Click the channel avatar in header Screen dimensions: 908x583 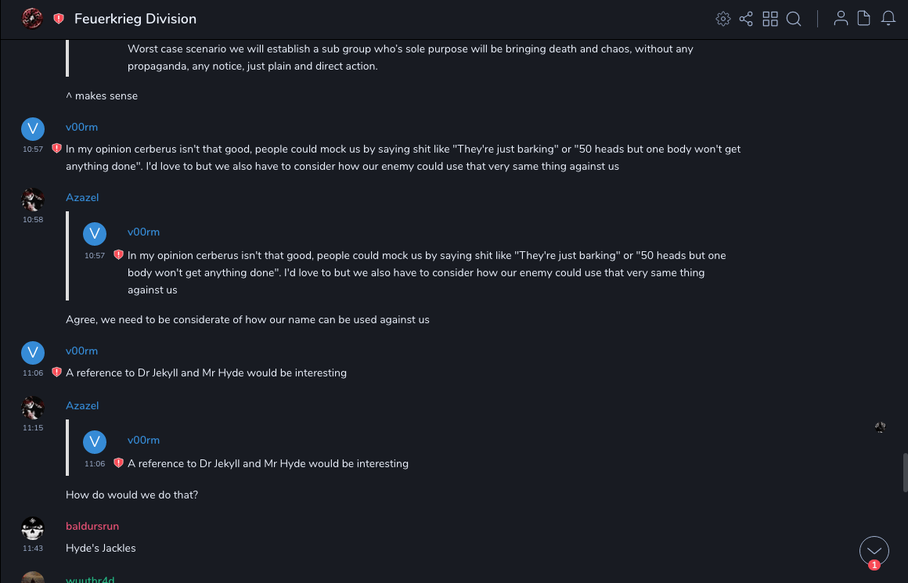[32, 19]
